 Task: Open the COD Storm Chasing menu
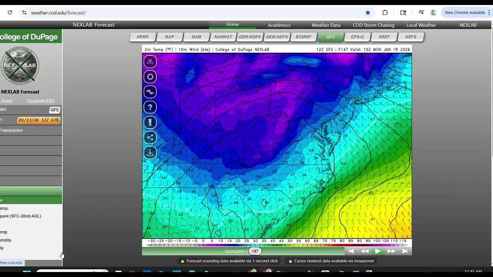[x=374, y=25]
